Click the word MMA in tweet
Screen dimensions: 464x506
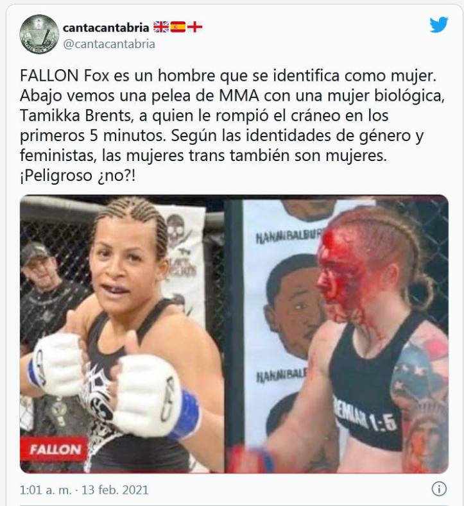[239, 96]
